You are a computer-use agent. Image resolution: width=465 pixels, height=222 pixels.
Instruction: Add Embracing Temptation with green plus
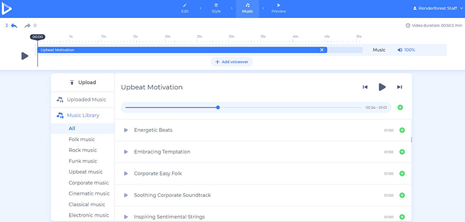coord(402,152)
